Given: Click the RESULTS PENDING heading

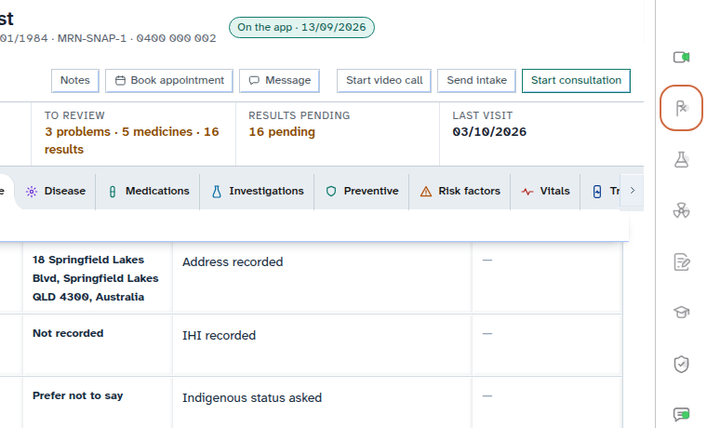Looking at the screenshot, I should pos(299,115).
